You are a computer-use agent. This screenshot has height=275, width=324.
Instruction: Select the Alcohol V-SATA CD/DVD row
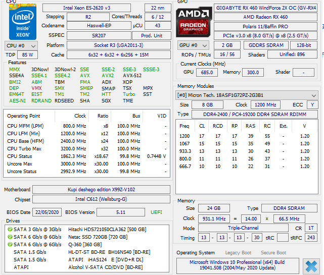(87, 267)
